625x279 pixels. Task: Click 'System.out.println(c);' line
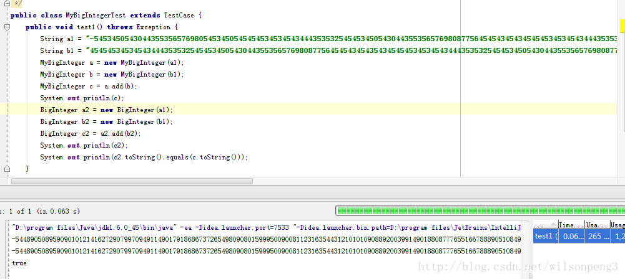tap(82, 98)
